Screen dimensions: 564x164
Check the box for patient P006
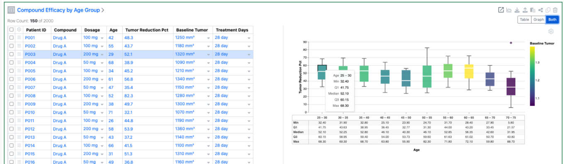pos(12,79)
